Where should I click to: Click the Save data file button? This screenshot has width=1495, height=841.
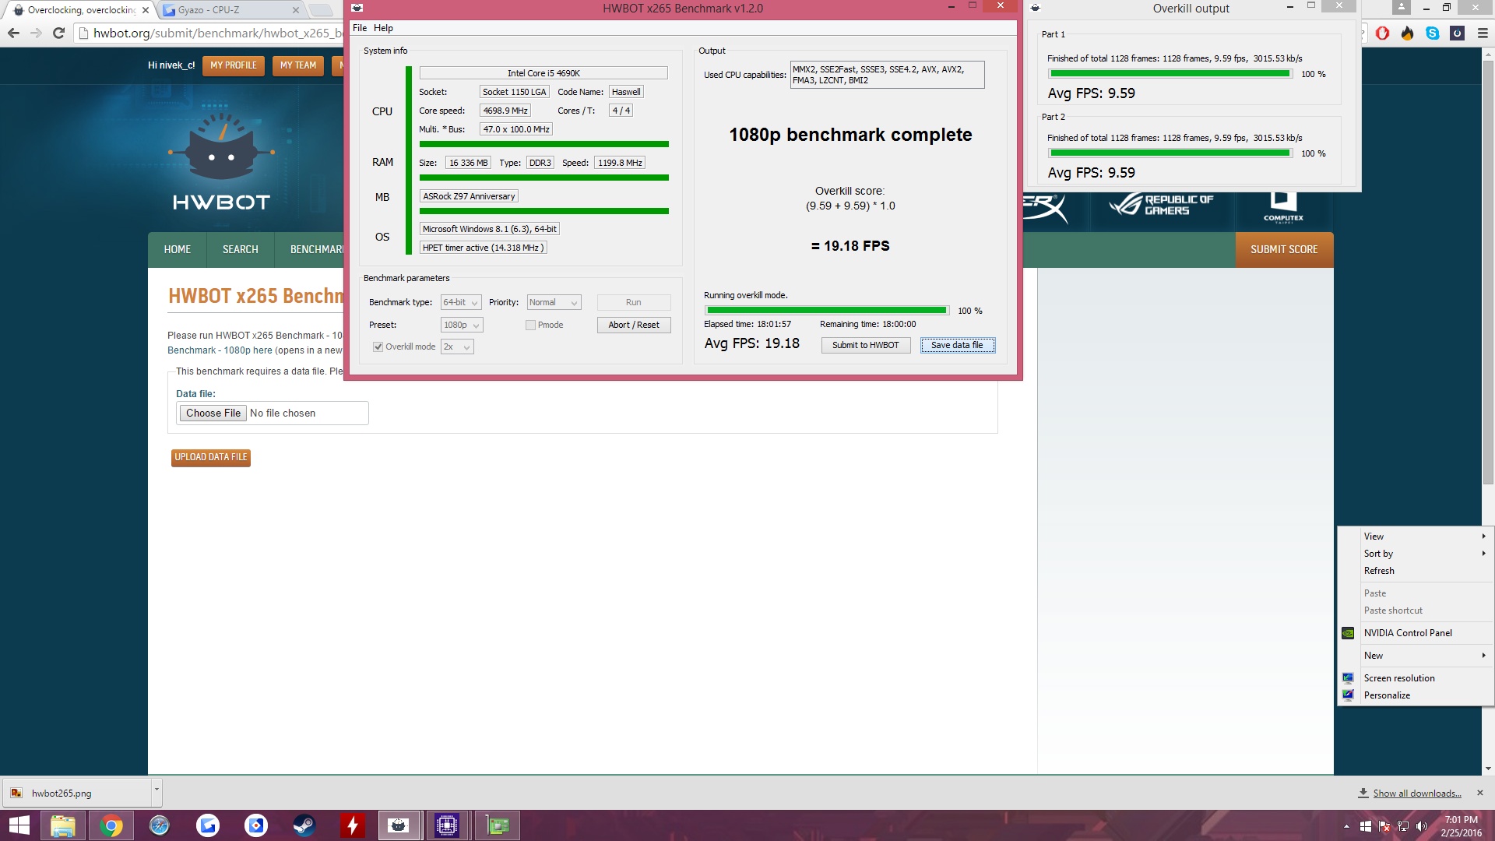click(957, 346)
